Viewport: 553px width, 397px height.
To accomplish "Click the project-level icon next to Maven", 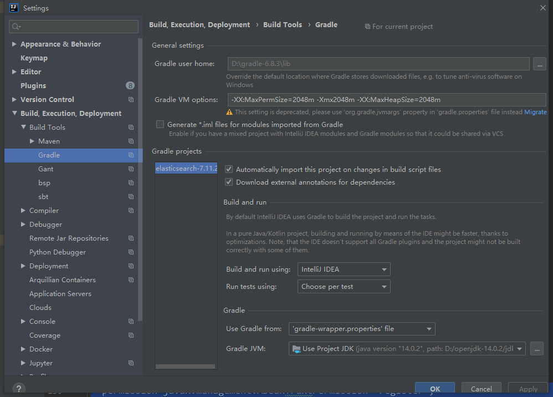I will point(131,141).
